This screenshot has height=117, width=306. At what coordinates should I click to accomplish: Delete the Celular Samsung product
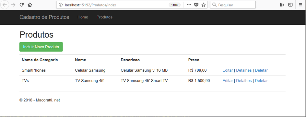coord(261,70)
